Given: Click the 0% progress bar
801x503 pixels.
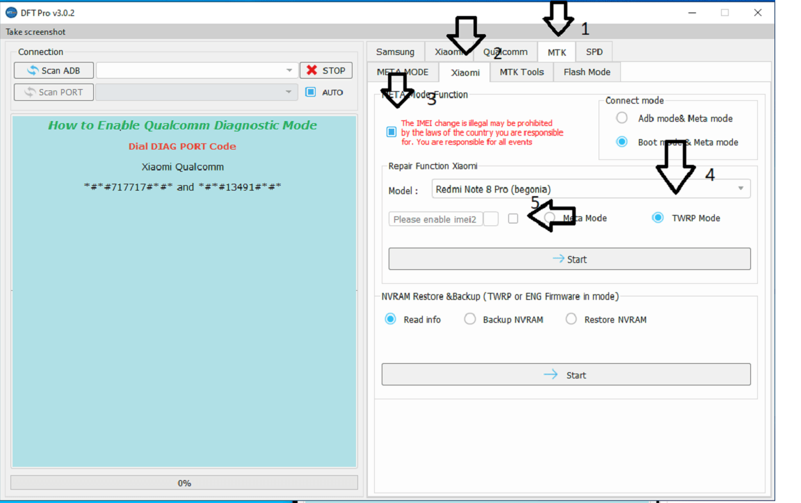Looking at the screenshot, I should [184, 483].
